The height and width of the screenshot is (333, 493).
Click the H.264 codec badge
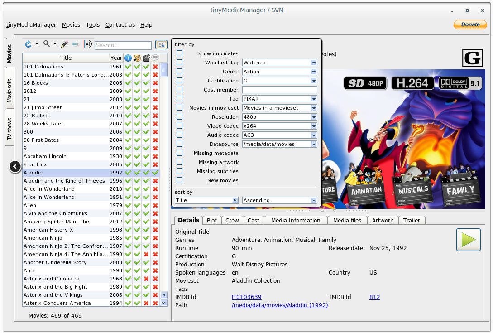[412, 83]
